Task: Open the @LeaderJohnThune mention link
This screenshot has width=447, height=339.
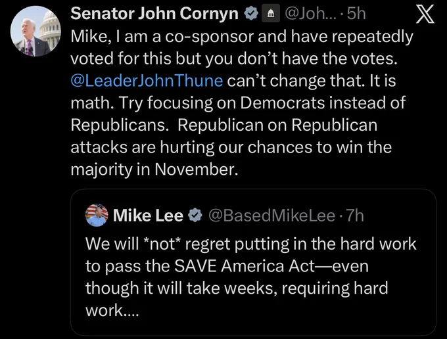Action: click(147, 81)
